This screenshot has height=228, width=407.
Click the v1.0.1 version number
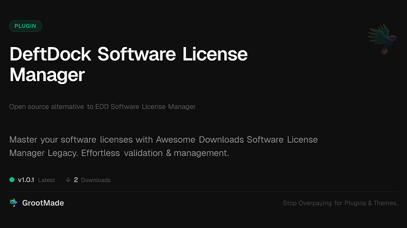pyautogui.click(x=26, y=180)
